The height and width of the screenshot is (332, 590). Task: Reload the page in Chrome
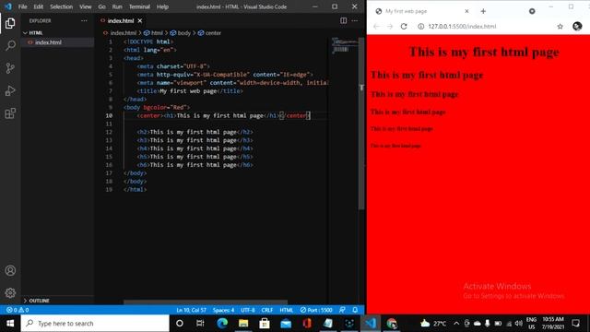click(404, 27)
